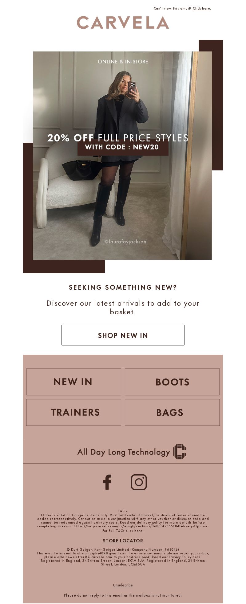Open the NEW IN category
The height and width of the screenshot is (604, 246).
[x=73, y=382]
